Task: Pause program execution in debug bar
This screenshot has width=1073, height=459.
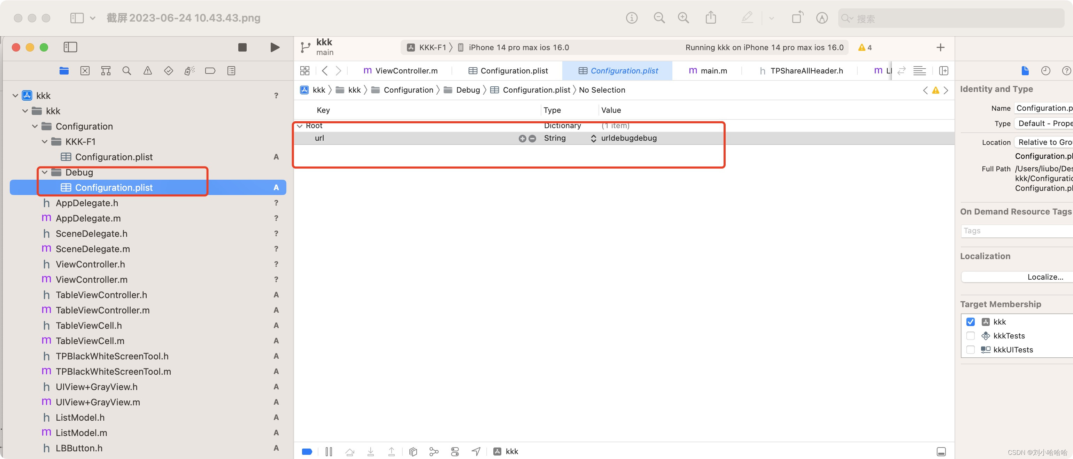Action: (x=329, y=451)
